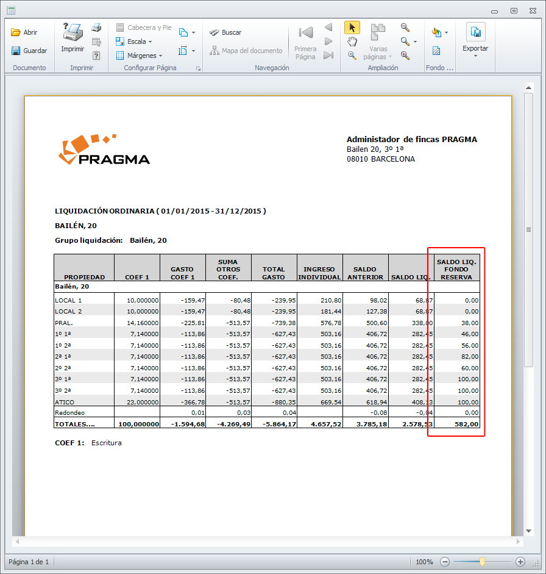Click the minus button beside zoom slider
This screenshot has width=546, height=574.
coord(445,561)
